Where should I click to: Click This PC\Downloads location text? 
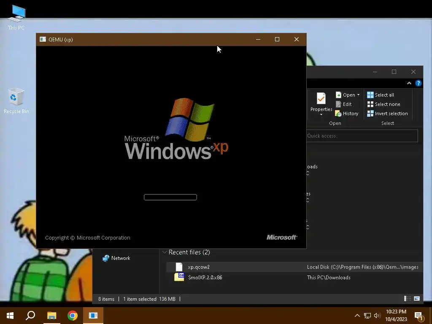(x=329, y=278)
